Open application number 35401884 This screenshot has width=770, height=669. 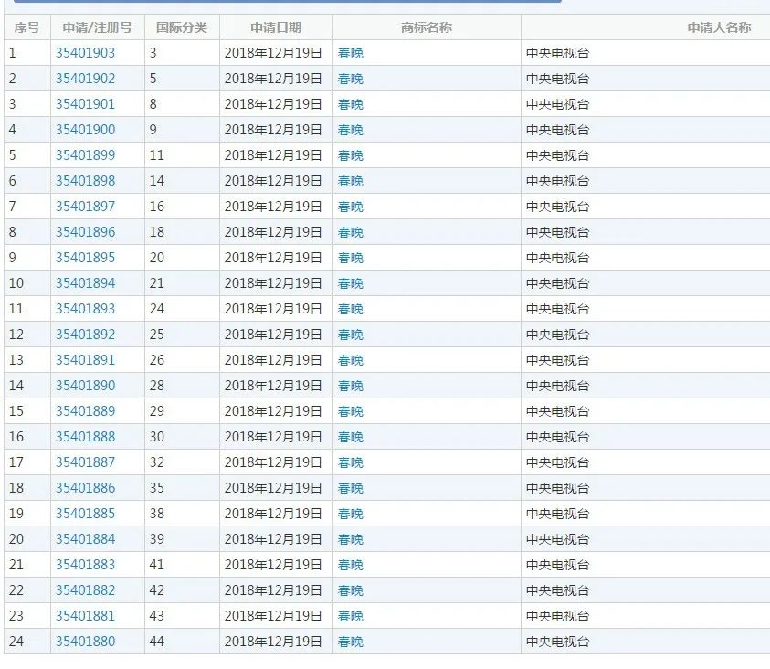coord(85,539)
